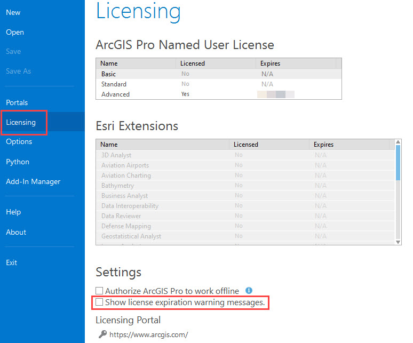This screenshot has height=343, width=413.
Task: Select the 3D Analyst extension row
Action: [245, 155]
